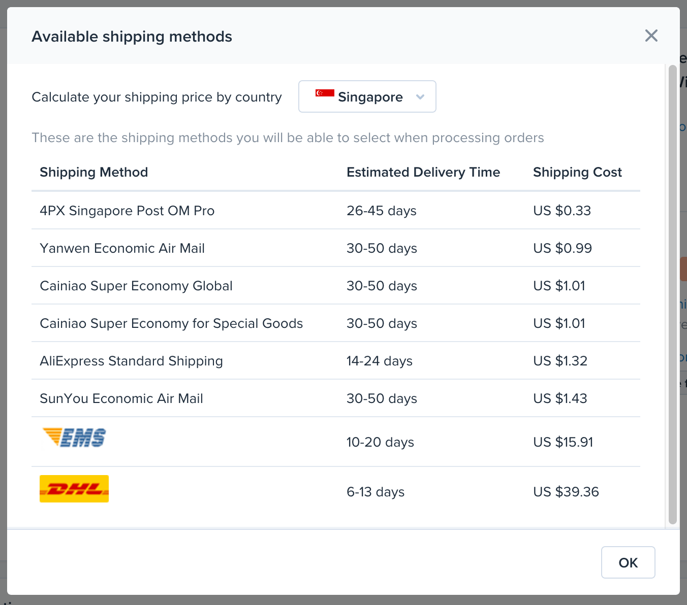This screenshot has height=605, width=687.
Task: Choose SunYou Economic Air Mail
Action: (121, 398)
